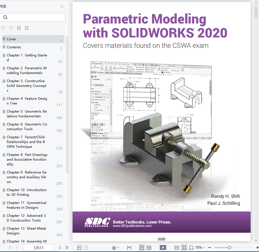Open Chapter 14 Assembly bookmark
The width and height of the screenshot is (259, 252).
33,241
